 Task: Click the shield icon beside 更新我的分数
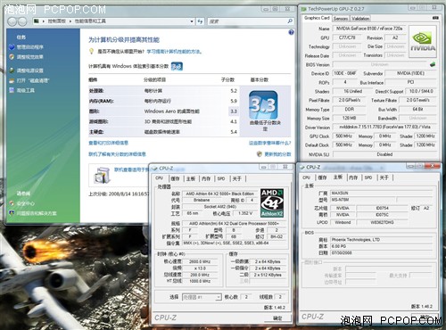pyautogui.click(x=260, y=154)
